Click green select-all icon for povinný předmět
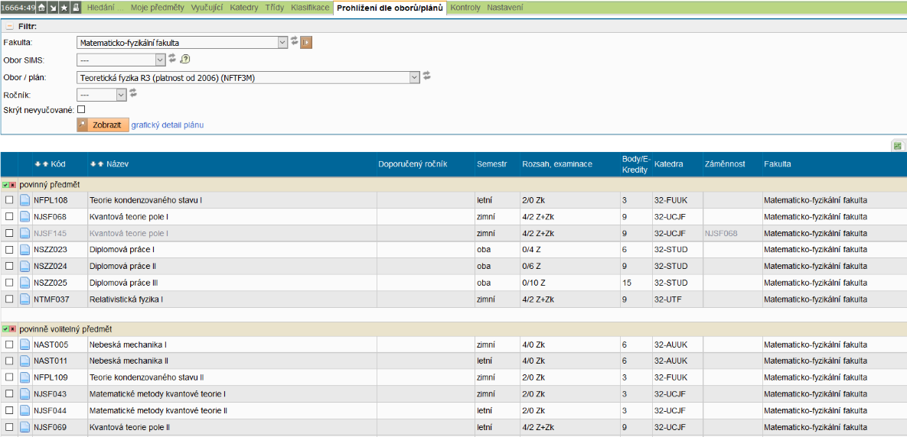 pyautogui.click(x=5, y=185)
